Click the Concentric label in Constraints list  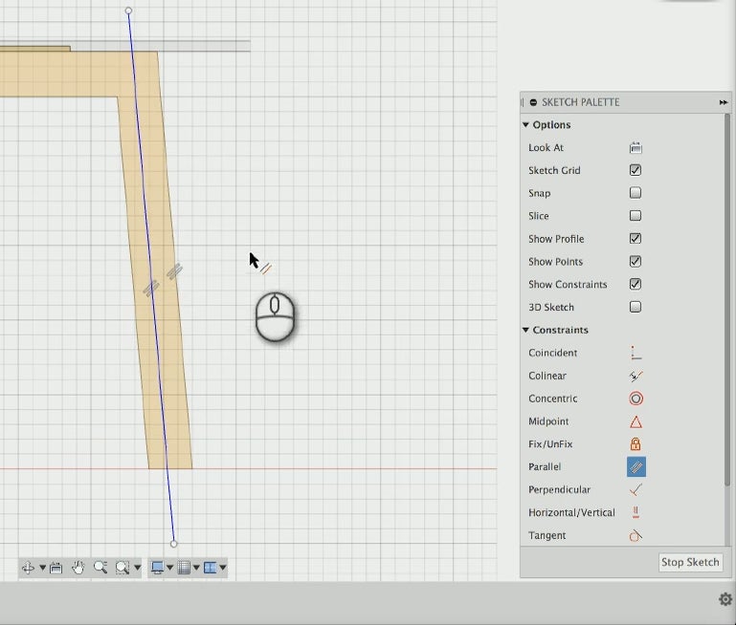(x=552, y=399)
